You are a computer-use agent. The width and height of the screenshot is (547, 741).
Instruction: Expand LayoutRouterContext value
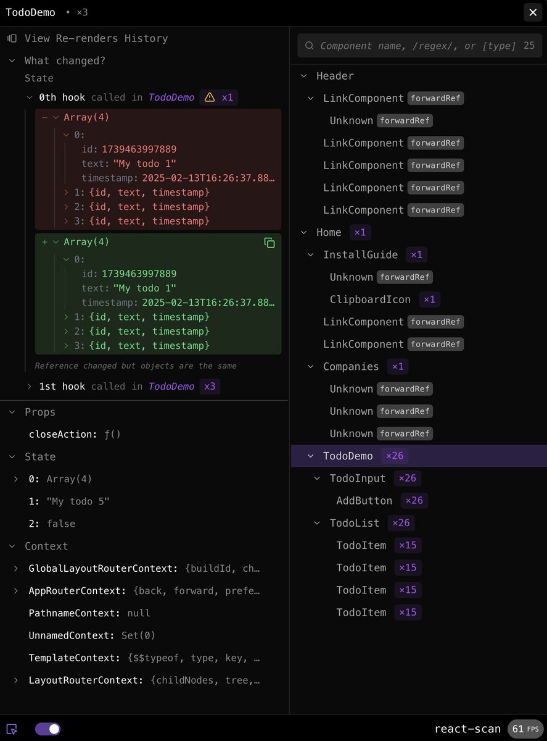(x=16, y=680)
